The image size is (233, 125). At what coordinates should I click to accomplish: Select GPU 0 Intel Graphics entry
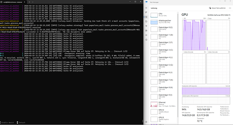click(x=163, y=119)
